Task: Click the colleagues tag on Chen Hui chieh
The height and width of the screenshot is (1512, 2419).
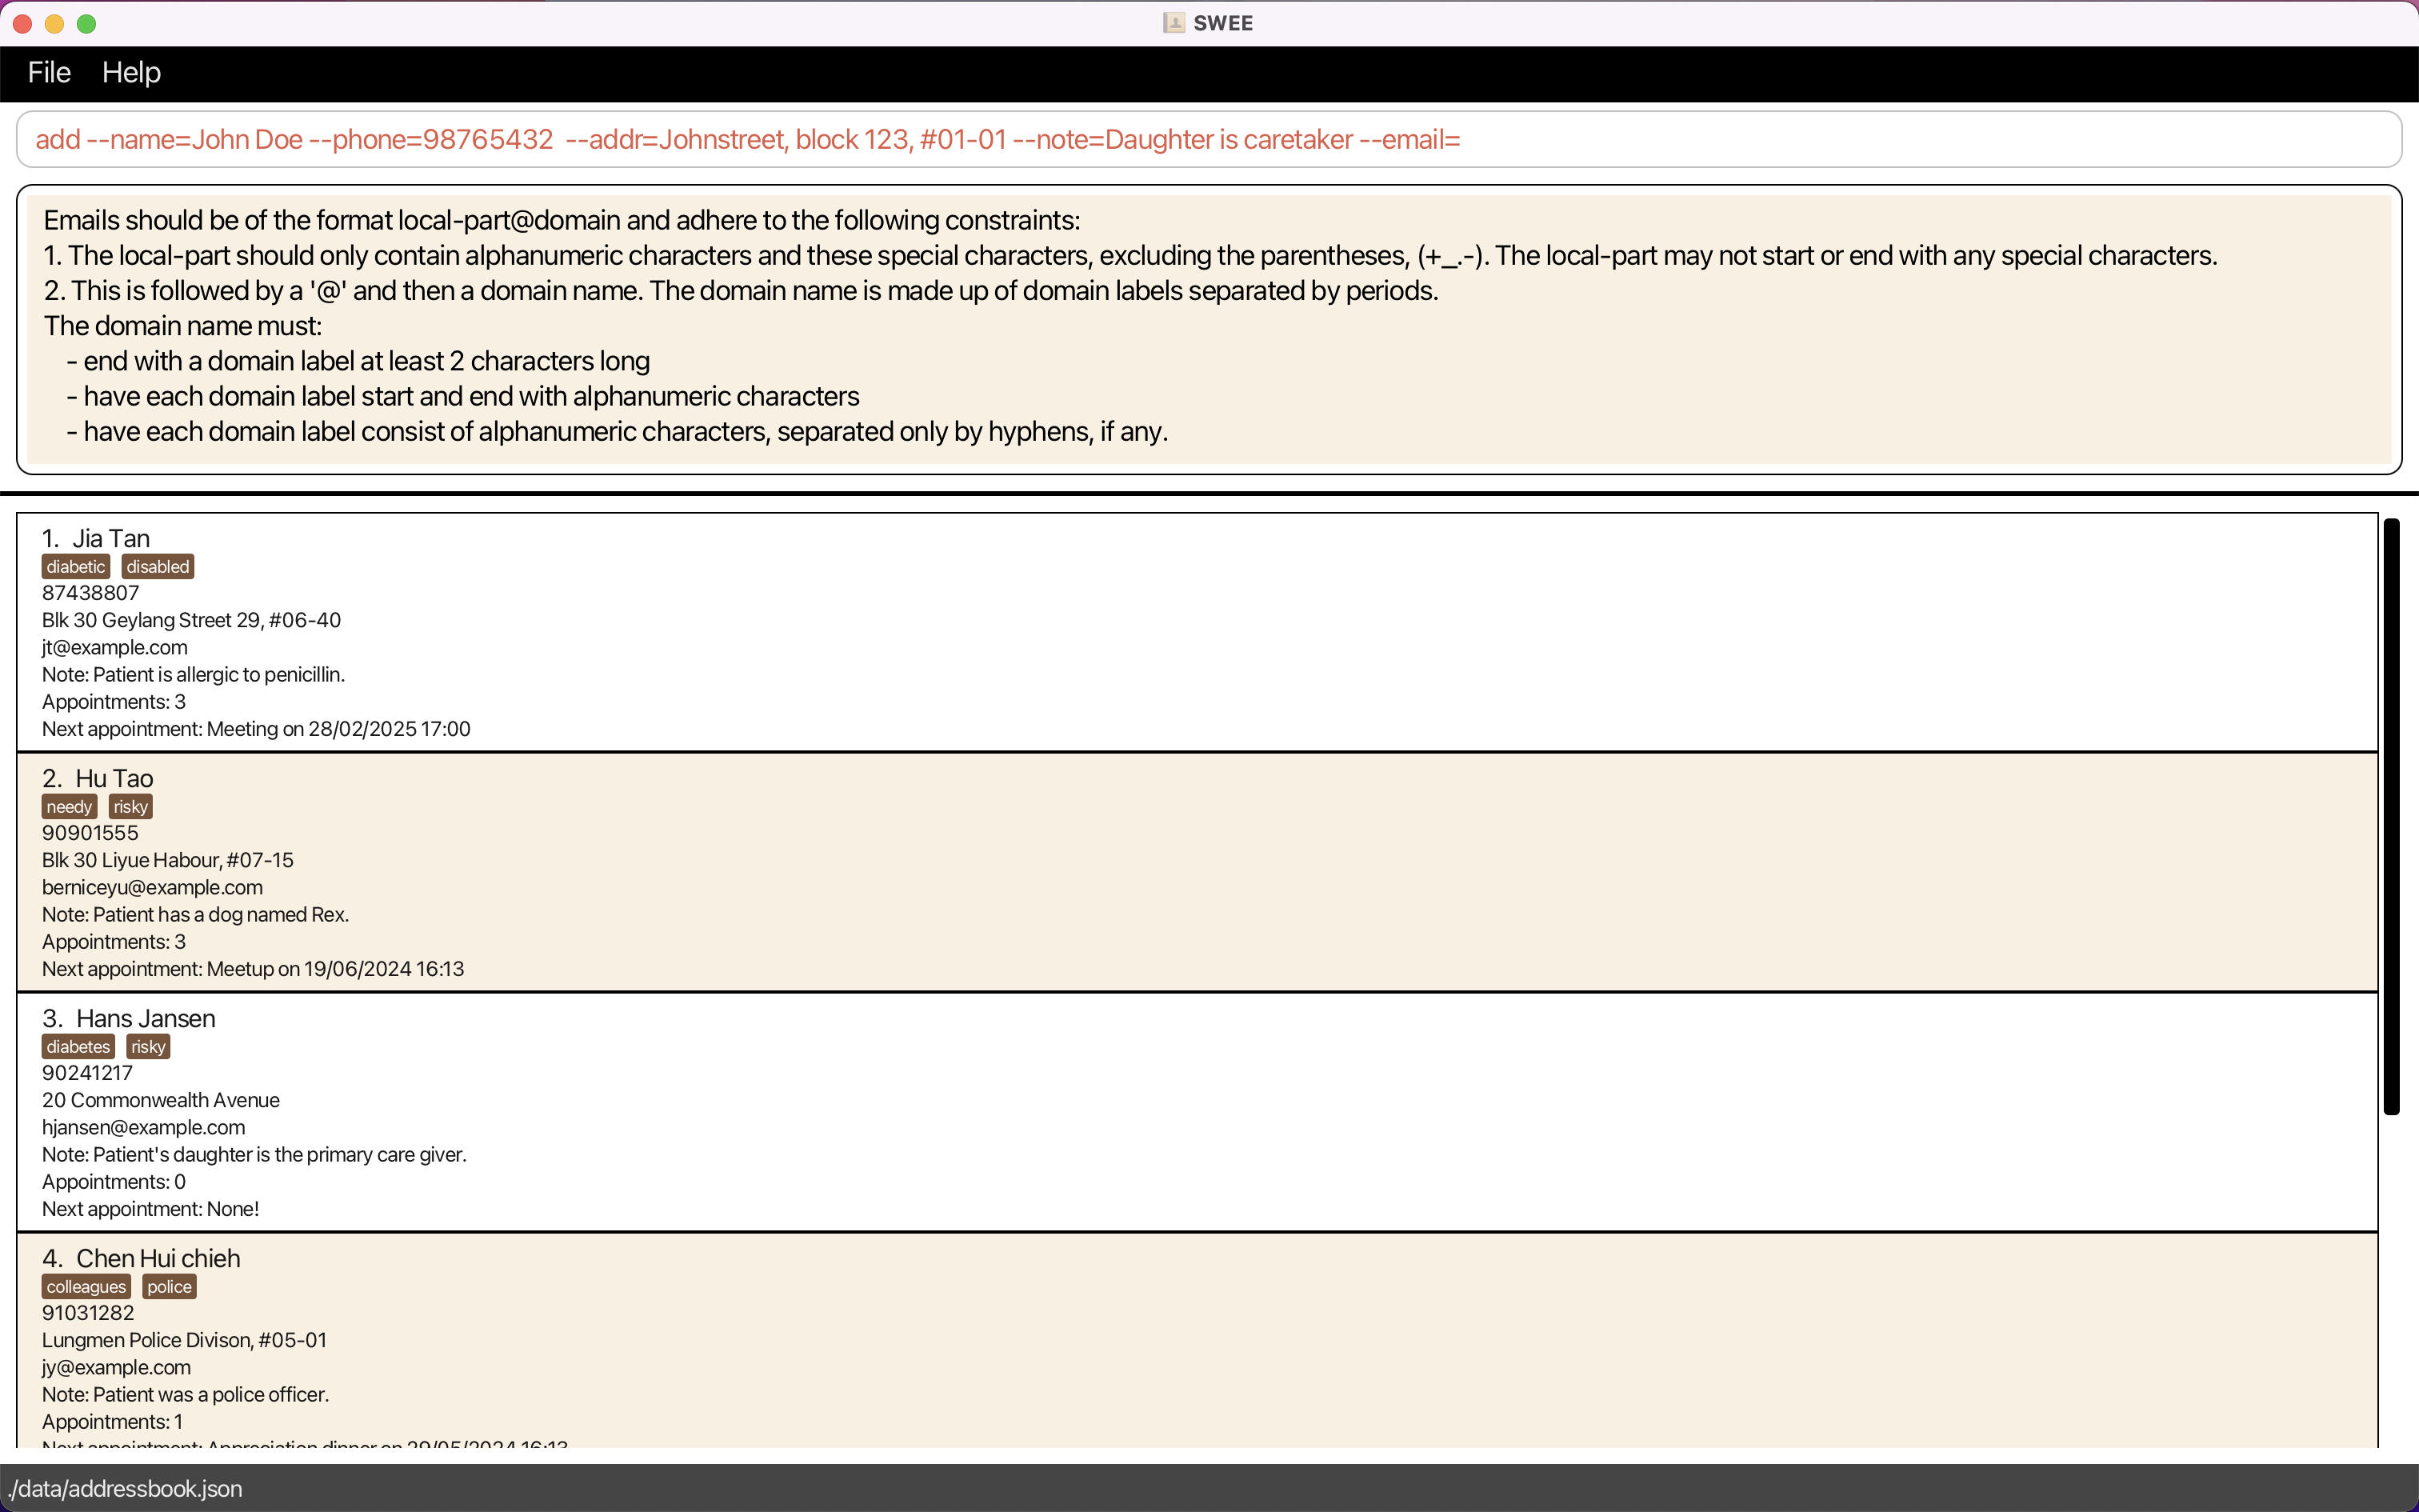Action: (86, 1287)
